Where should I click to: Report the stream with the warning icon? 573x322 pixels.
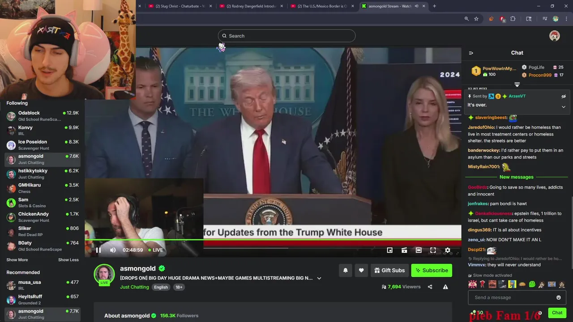pos(445,287)
